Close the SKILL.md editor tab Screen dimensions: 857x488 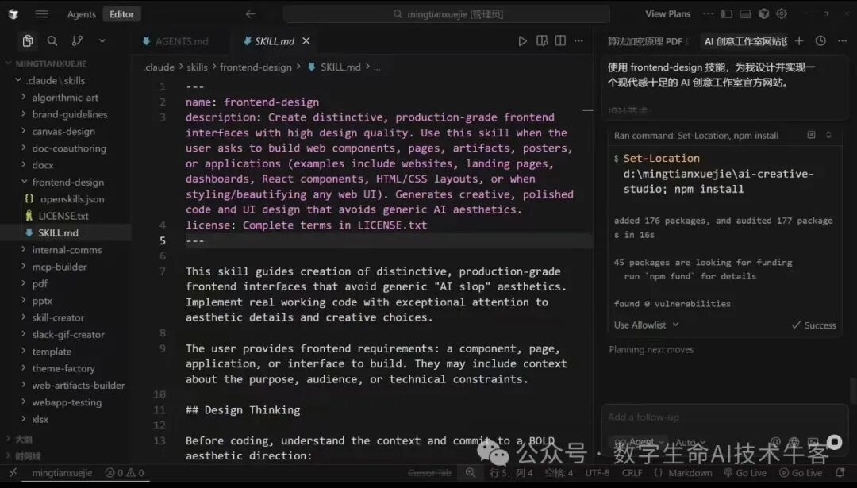[x=306, y=41]
